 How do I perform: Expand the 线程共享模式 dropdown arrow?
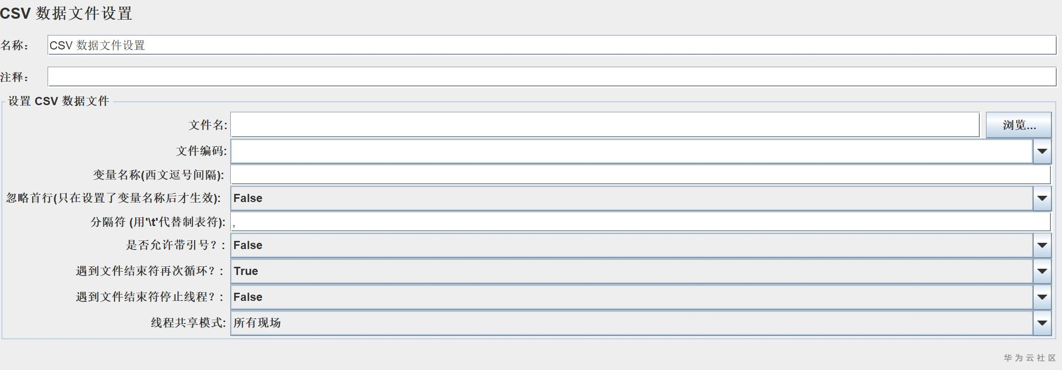(x=1042, y=323)
